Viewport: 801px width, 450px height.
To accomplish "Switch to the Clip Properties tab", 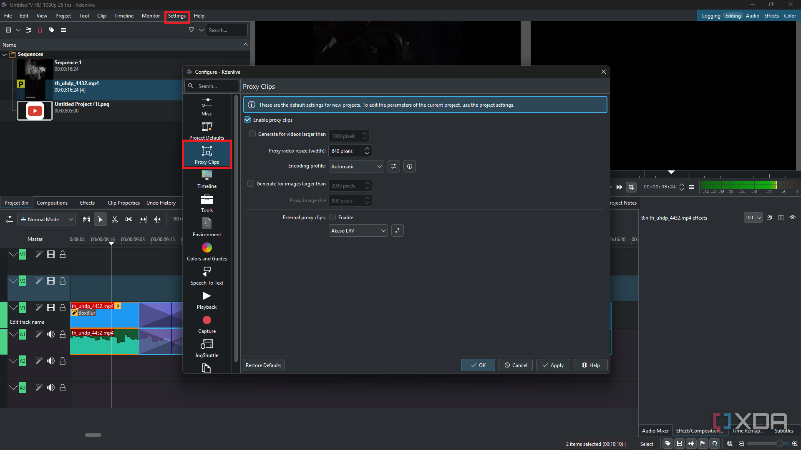I will [x=123, y=203].
